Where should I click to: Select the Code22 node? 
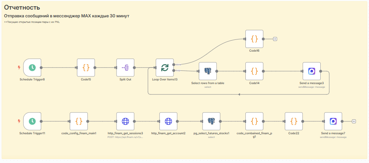[x=294, y=121]
